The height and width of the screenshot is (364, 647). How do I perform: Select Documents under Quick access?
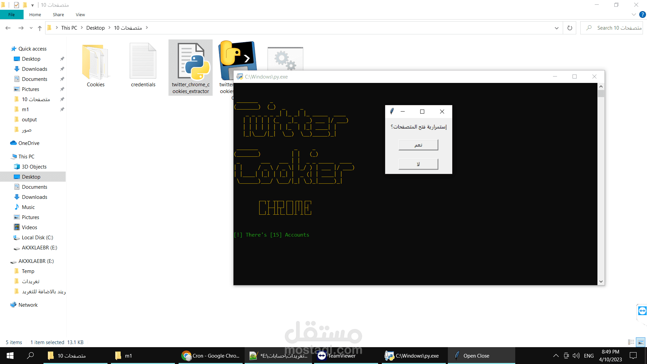click(34, 79)
